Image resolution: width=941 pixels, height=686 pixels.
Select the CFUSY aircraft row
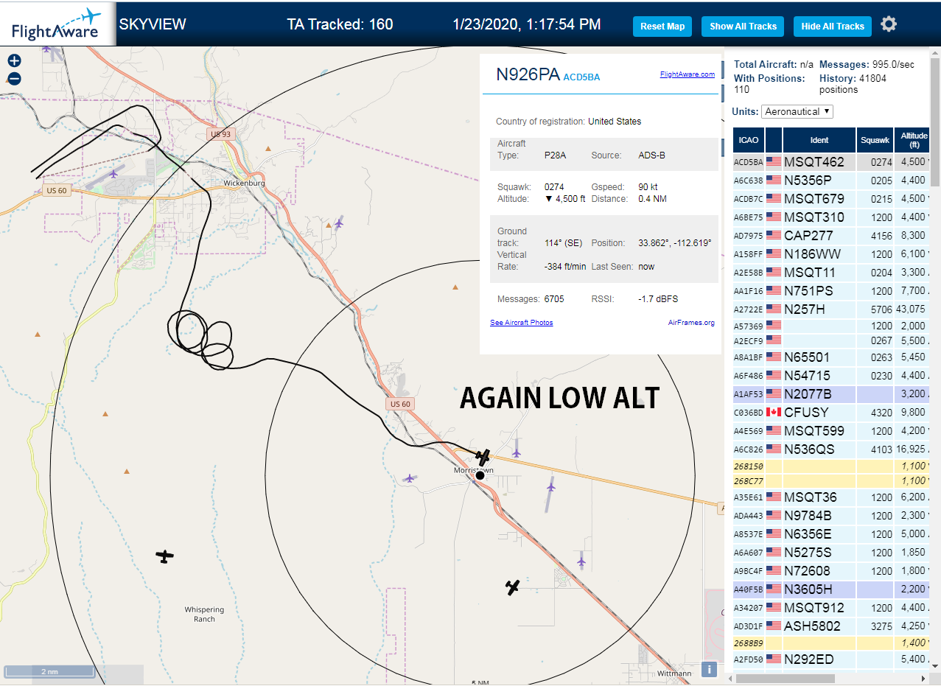point(831,413)
